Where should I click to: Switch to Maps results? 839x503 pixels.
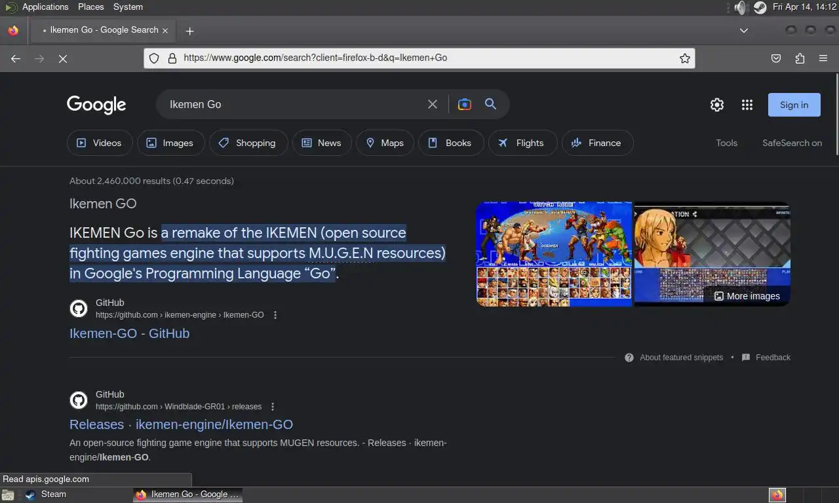(x=385, y=143)
